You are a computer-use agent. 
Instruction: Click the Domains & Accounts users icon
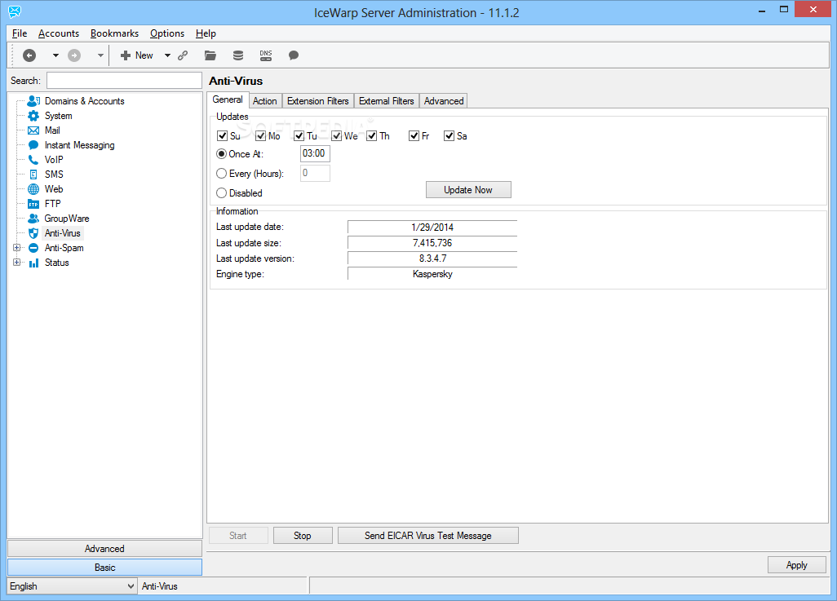[33, 100]
